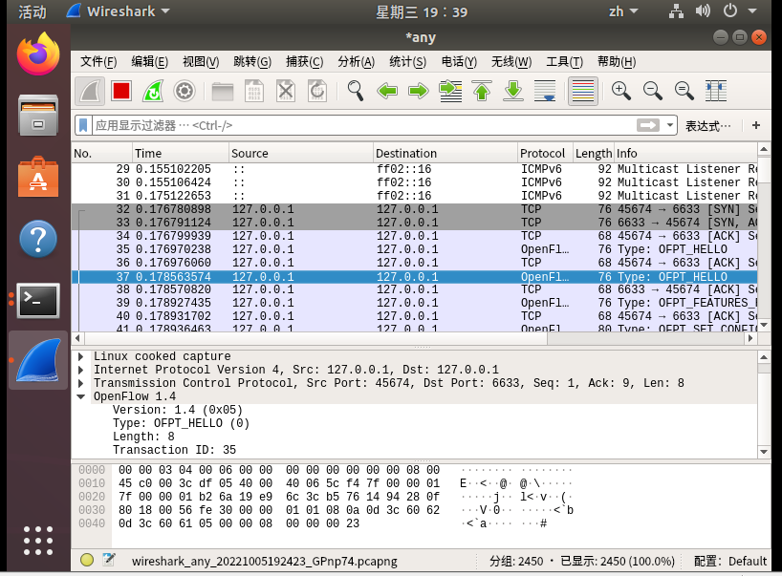Jump to the first packet

[482, 91]
